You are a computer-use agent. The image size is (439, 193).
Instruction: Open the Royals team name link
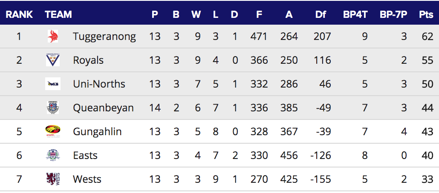(x=88, y=60)
